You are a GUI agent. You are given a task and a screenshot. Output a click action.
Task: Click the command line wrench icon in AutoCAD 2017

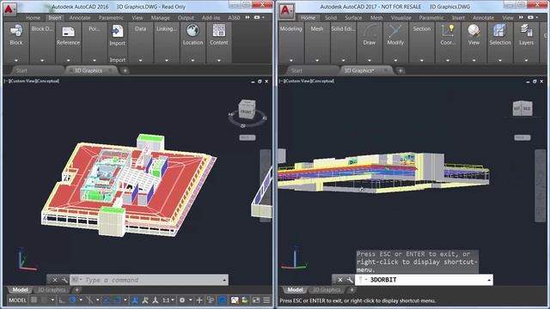350,280
